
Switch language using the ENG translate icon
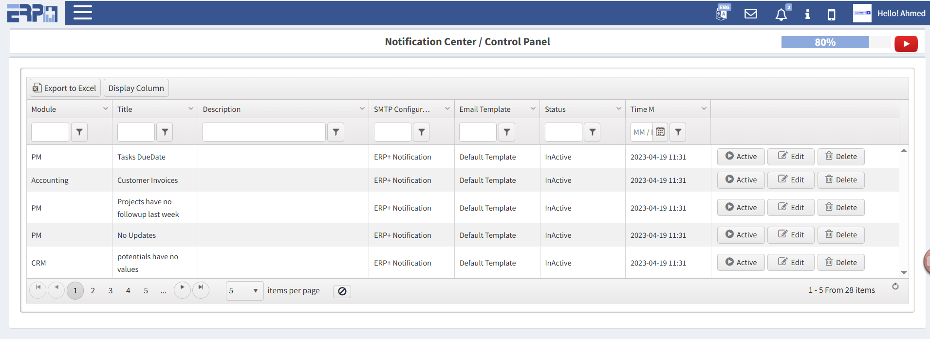[x=722, y=13]
